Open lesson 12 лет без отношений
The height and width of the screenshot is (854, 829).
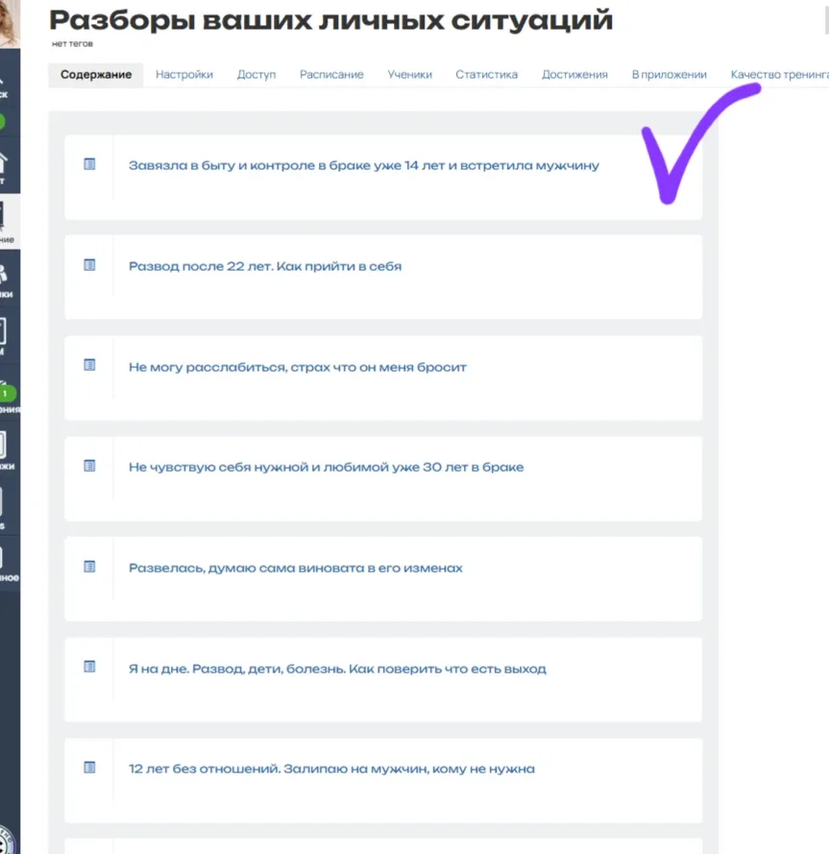331,769
